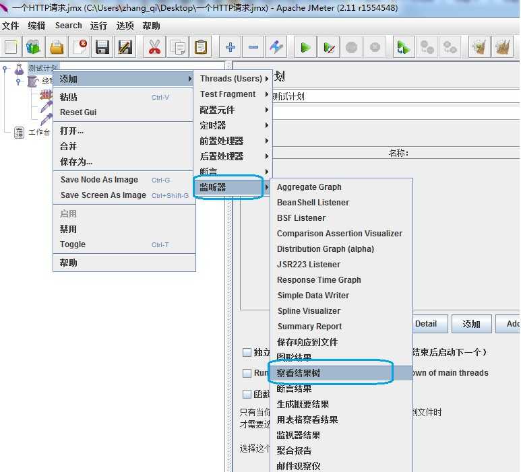
Task: Click the 名称 column header
Action: pyautogui.click(x=398, y=153)
